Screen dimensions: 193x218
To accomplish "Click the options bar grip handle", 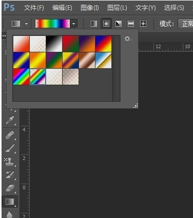I will 4,24.
